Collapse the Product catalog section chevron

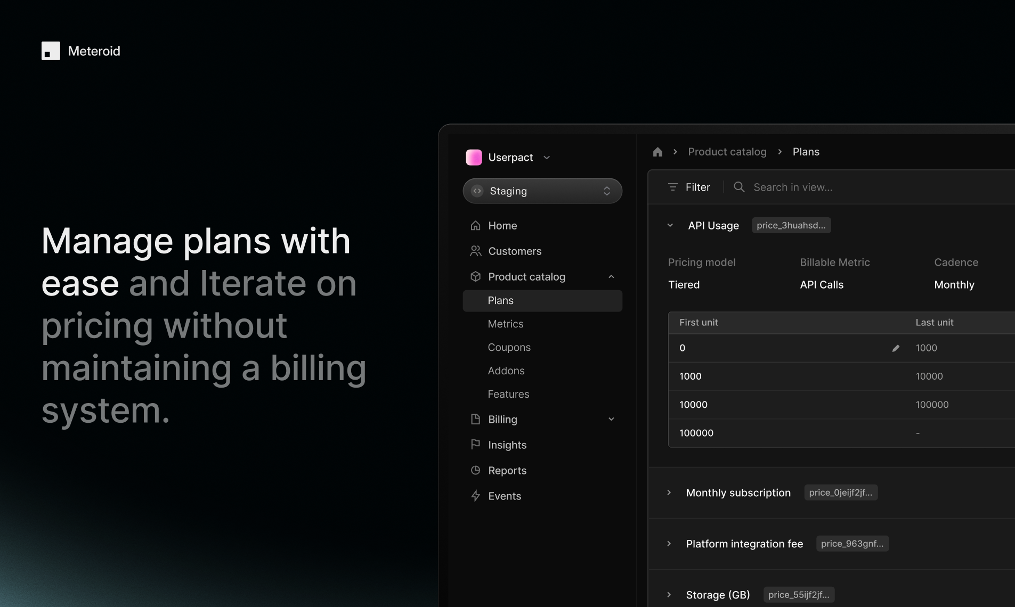tap(611, 277)
